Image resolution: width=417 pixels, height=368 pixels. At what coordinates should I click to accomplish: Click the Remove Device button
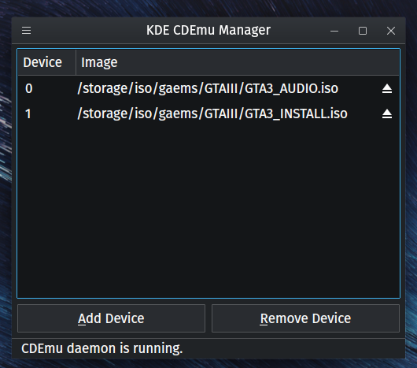pos(305,318)
